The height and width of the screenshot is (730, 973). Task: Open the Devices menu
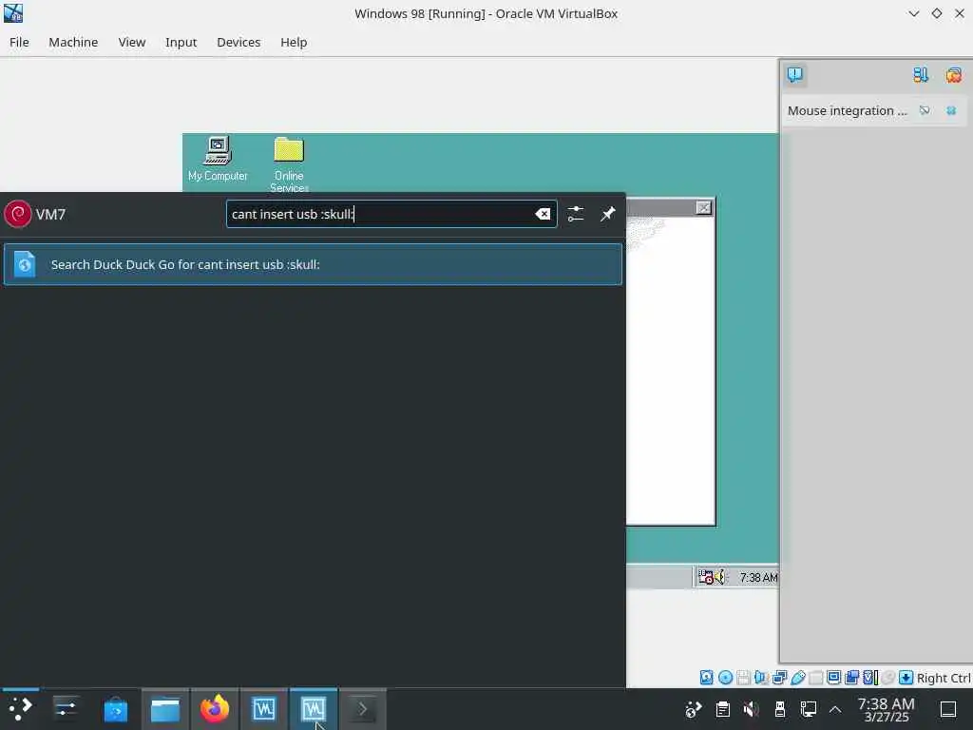pos(238,42)
